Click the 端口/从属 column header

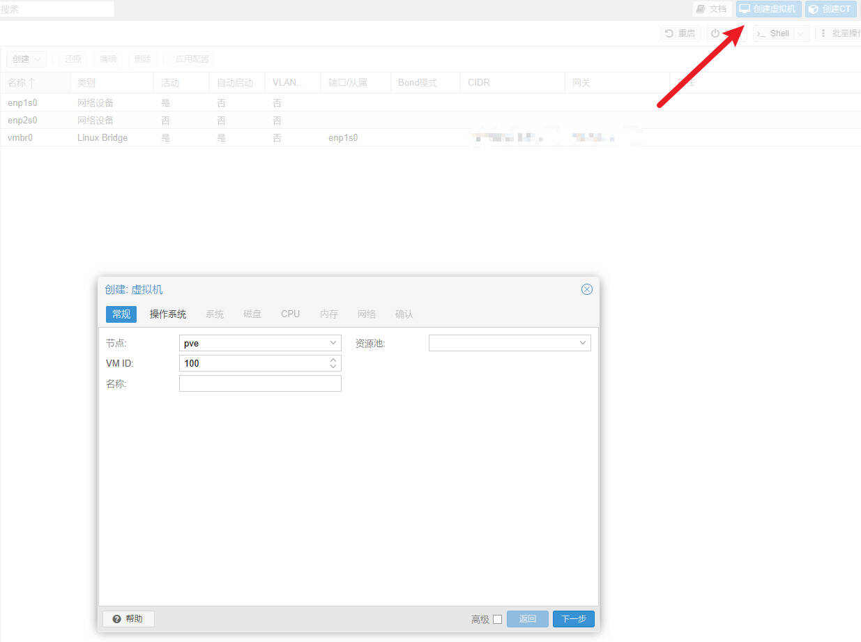(356, 82)
